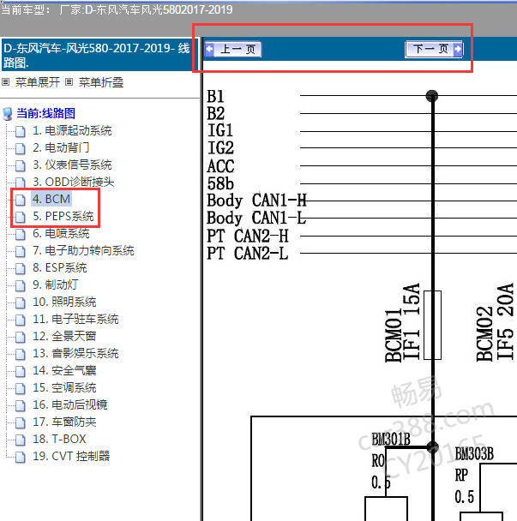Click the page icon next to 18. T-BOX
The width and height of the screenshot is (517, 521).
21,440
